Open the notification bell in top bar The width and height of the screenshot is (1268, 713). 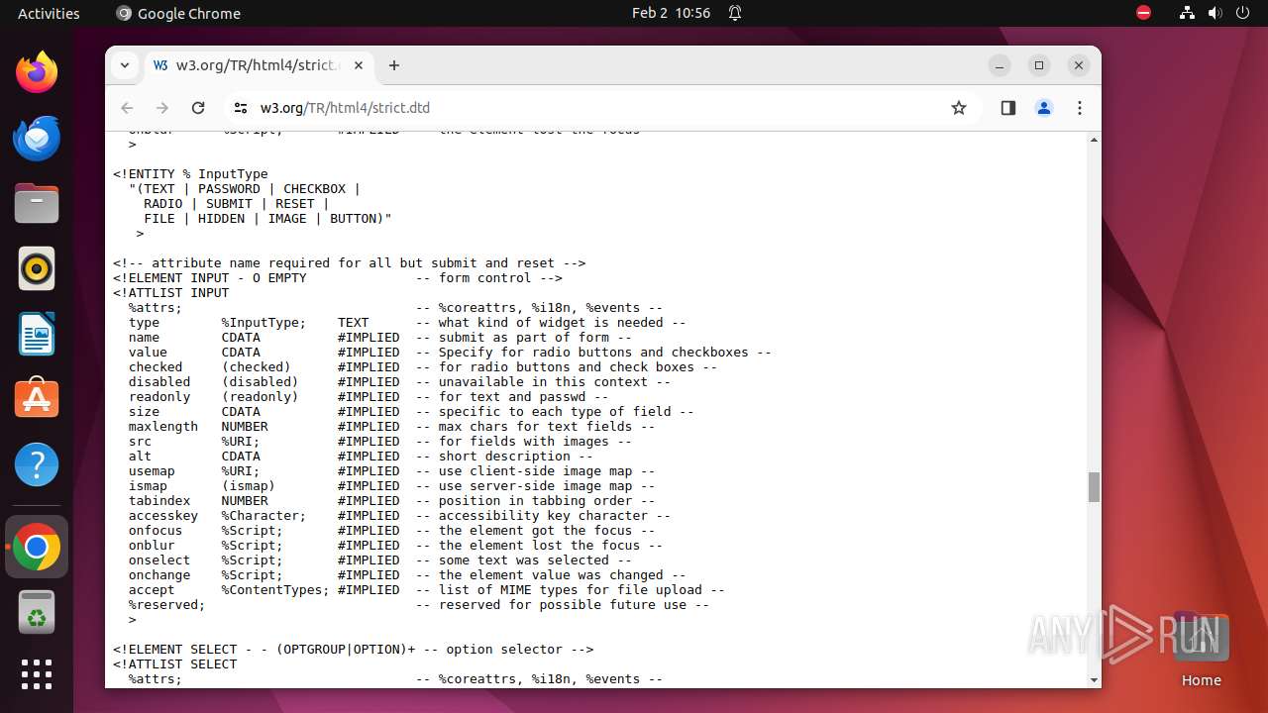pyautogui.click(x=735, y=13)
